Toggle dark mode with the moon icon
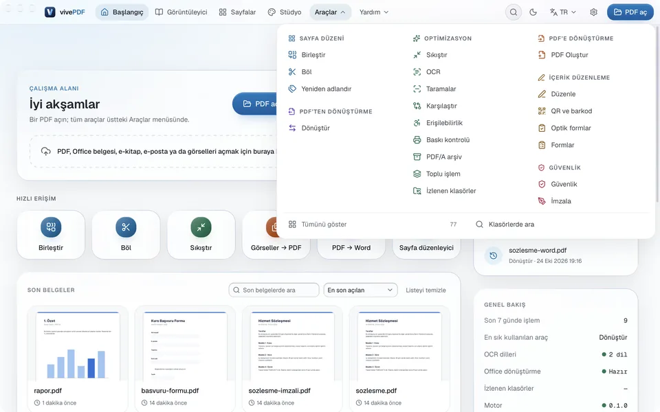Image resolution: width=660 pixels, height=412 pixels. [x=533, y=12]
